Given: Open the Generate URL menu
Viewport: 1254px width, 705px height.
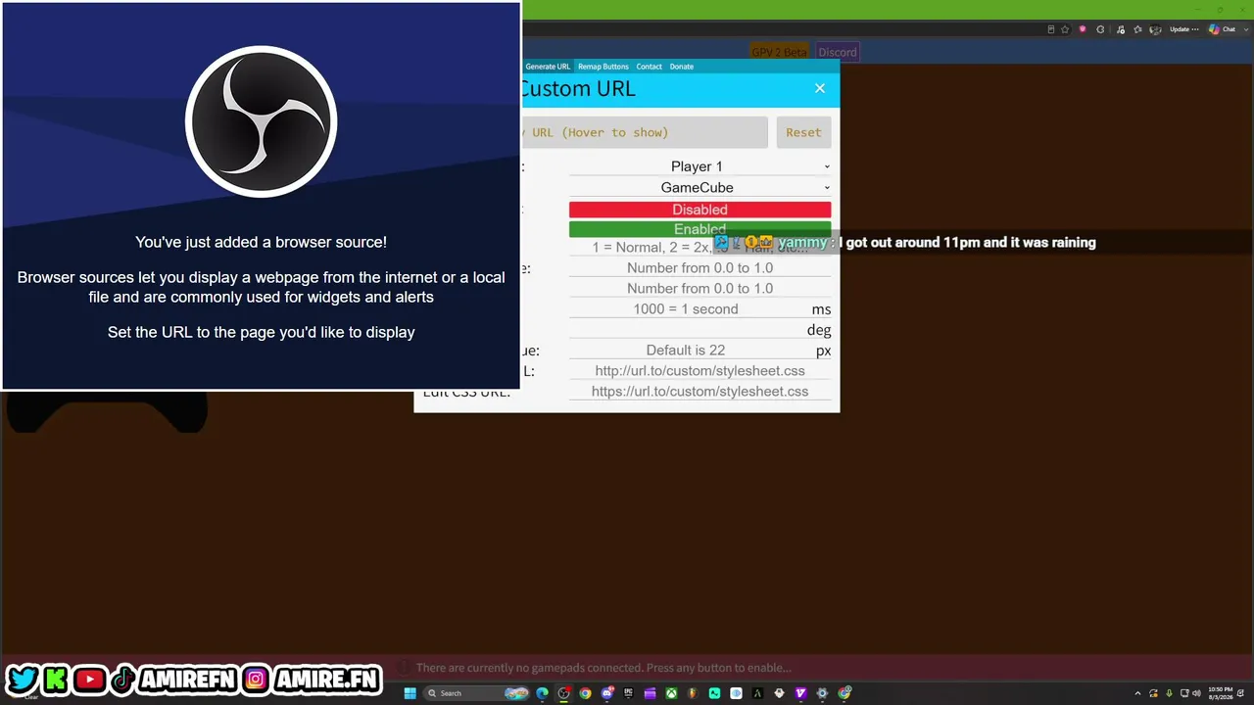Looking at the screenshot, I should pyautogui.click(x=548, y=67).
